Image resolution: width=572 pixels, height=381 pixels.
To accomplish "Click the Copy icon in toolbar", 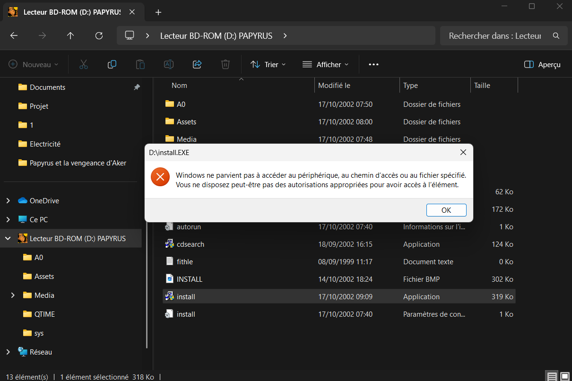I will pyautogui.click(x=112, y=64).
